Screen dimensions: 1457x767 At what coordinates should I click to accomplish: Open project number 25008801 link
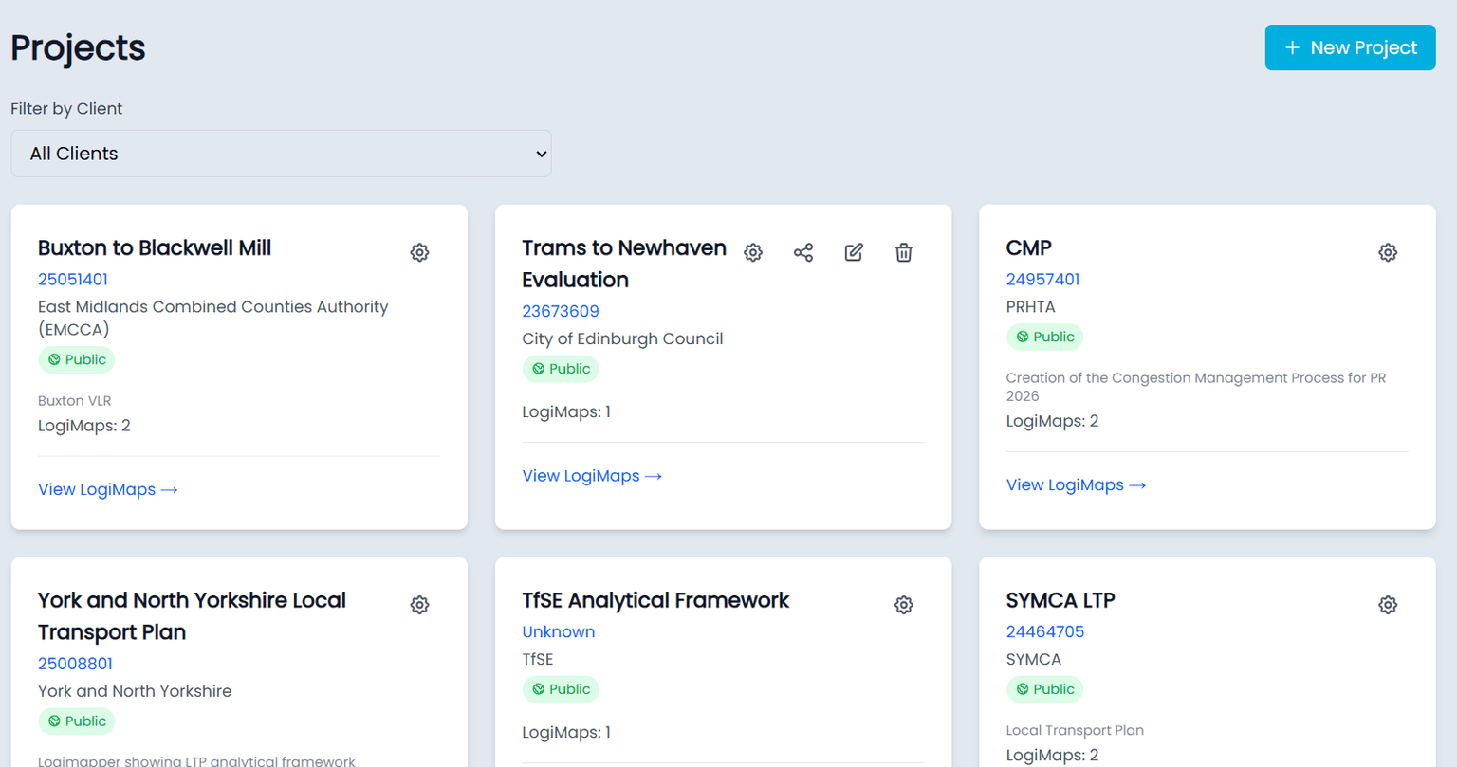(75, 664)
